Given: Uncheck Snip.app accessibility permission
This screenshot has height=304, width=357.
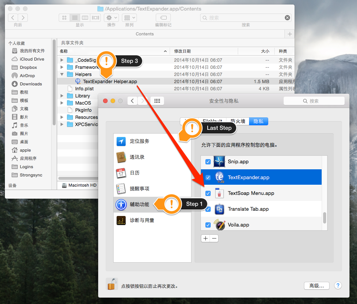Looking at the screenshot, I should coord(208,162).
